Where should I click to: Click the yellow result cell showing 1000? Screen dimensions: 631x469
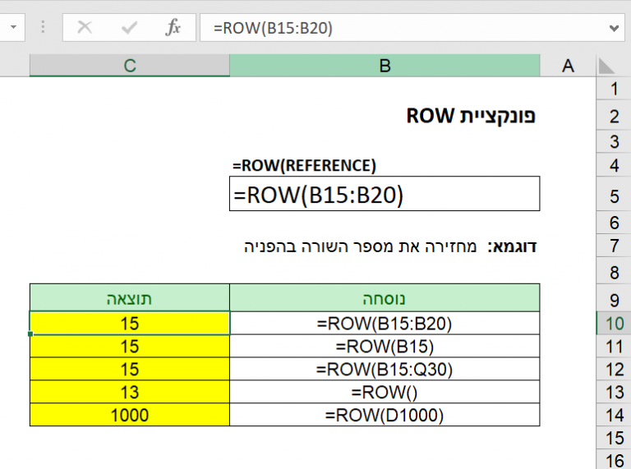(130, 415)
